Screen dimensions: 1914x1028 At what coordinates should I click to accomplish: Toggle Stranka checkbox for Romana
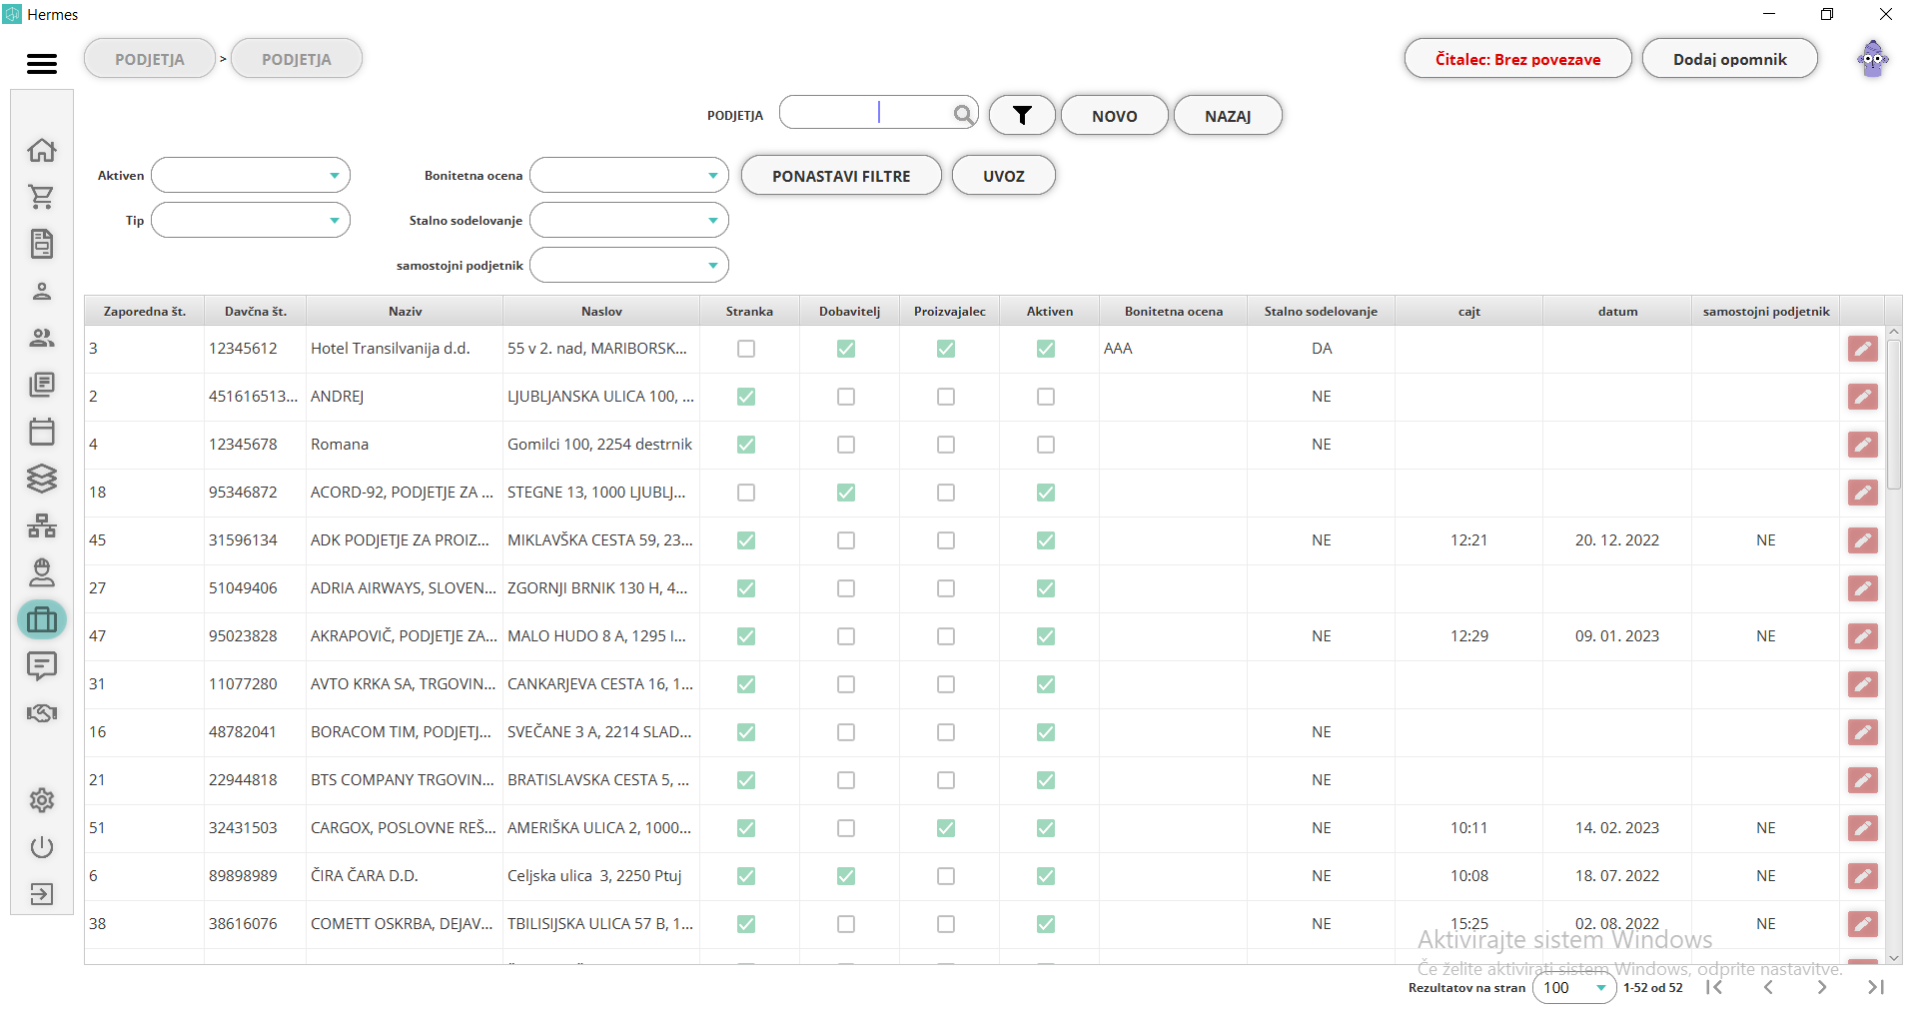click(746, 445)
